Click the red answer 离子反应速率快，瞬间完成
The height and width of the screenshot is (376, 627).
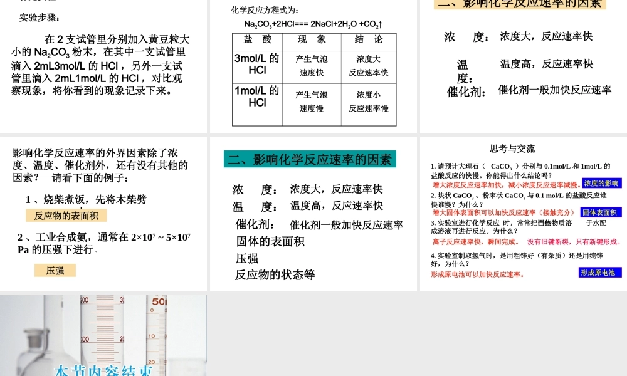[x=476, y=242]
